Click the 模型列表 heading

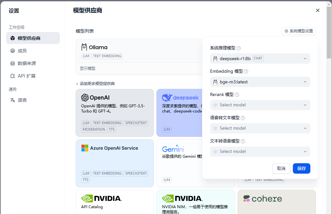85,31
